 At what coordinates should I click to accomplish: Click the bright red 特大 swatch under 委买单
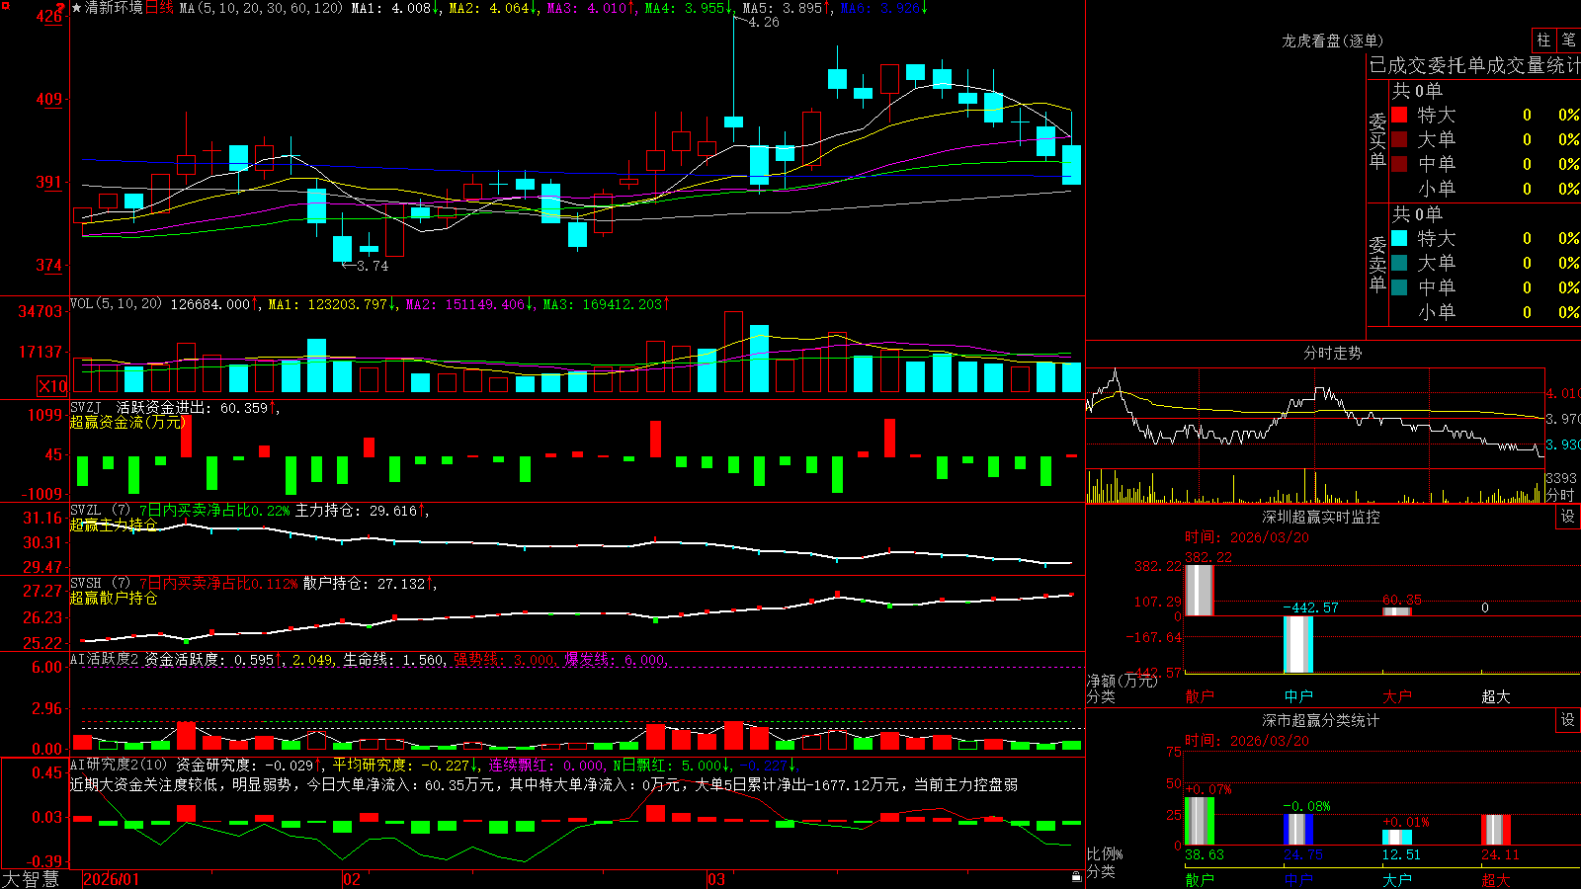click(1399, 115)
